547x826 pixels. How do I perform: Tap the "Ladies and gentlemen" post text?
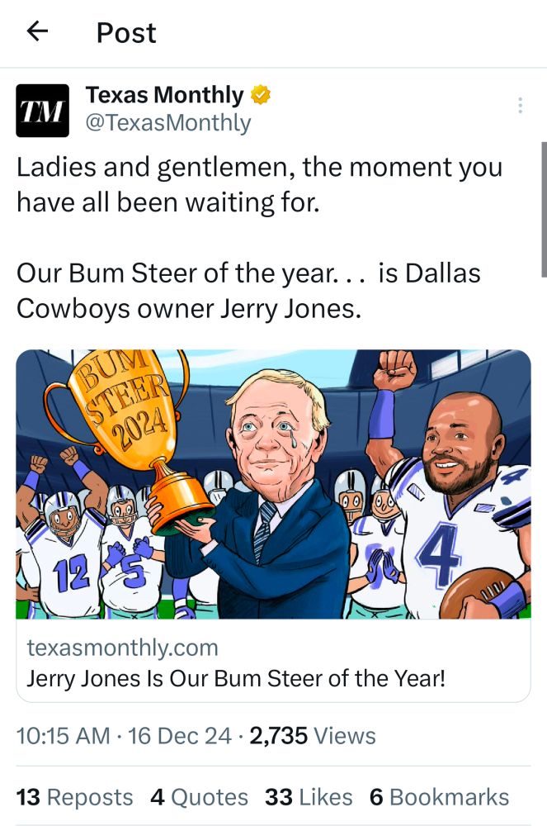(x=259, y=184)
